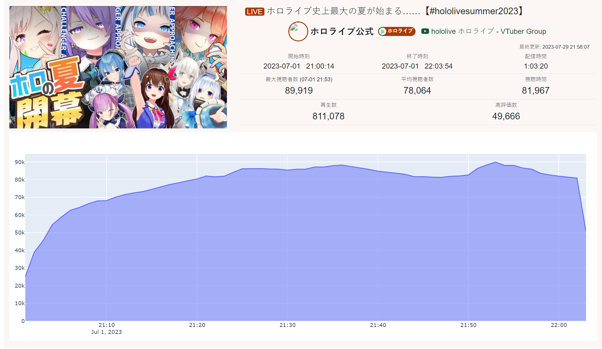Select the ホロライブ group tag badge
The width and height of the screenshot is (602, 349).
396,31
